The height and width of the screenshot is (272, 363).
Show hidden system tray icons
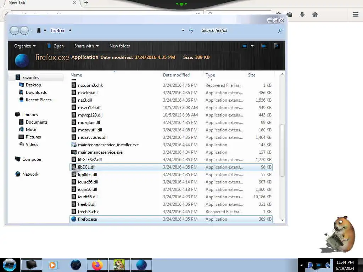pos(301,265)
